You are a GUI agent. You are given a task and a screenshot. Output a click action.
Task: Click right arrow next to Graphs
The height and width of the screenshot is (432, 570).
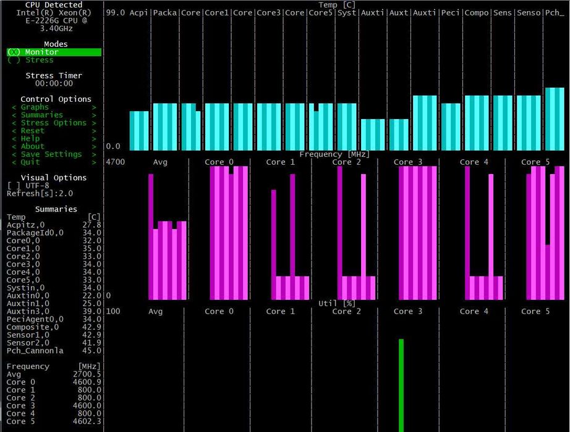pyautogui.click(x=94, y=107)
